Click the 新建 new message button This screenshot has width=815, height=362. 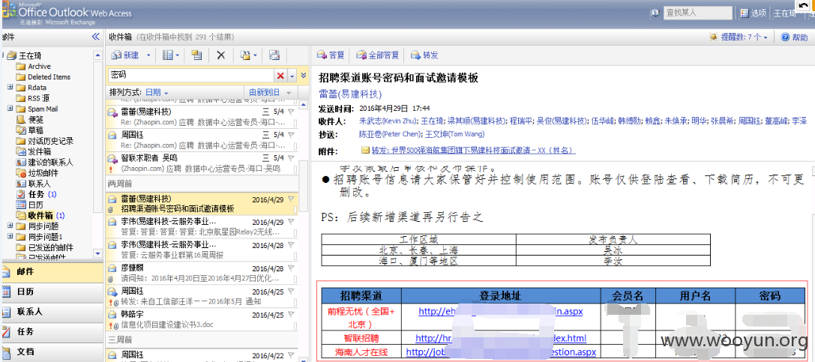point(125,55)
